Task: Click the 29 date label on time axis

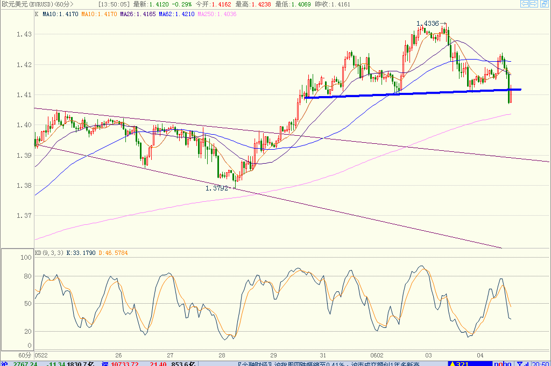Action: (x=273, y=355)
